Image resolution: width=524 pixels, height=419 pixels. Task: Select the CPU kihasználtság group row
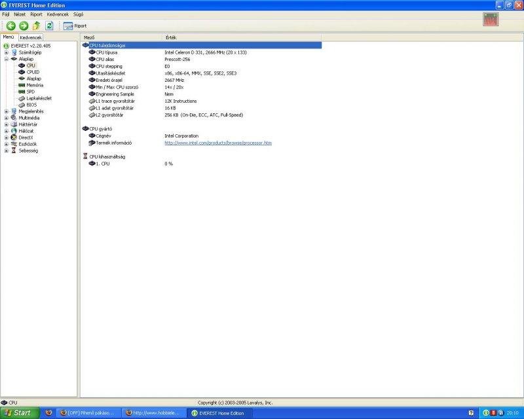click(202, 156)
